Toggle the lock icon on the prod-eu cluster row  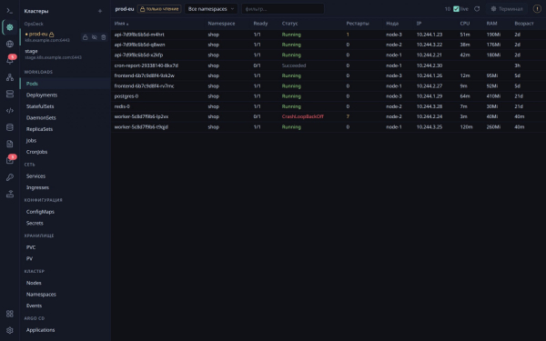(85, 37)
